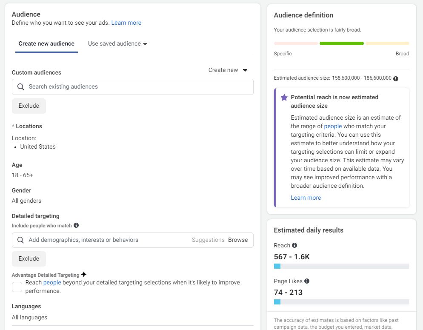Click the Broad gauge label
The height and width of the screenshot is (330, 423).
point(402,53)
